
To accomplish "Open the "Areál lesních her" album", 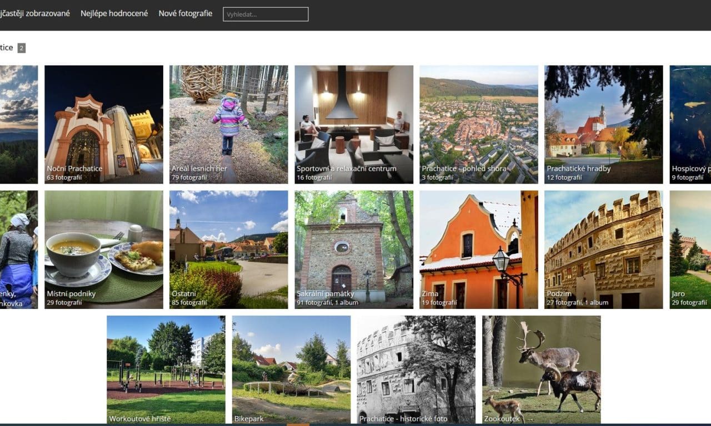I will tap(228, 125).
